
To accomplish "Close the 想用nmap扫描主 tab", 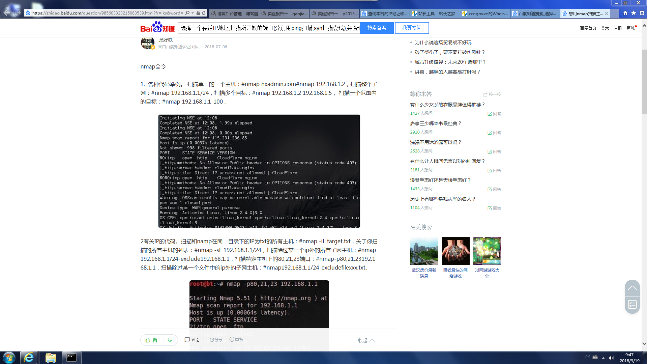I will click(607, 13).
